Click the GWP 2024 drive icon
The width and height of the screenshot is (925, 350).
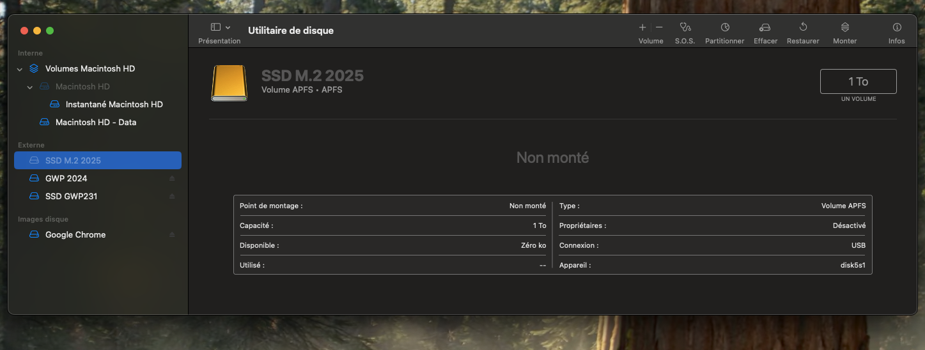pos(35,178)
